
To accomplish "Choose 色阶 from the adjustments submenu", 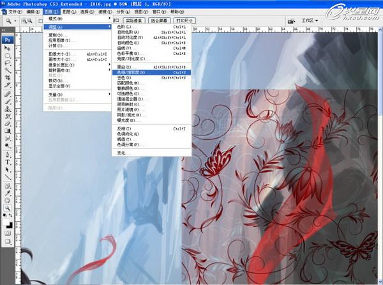I will pos(151,27).
